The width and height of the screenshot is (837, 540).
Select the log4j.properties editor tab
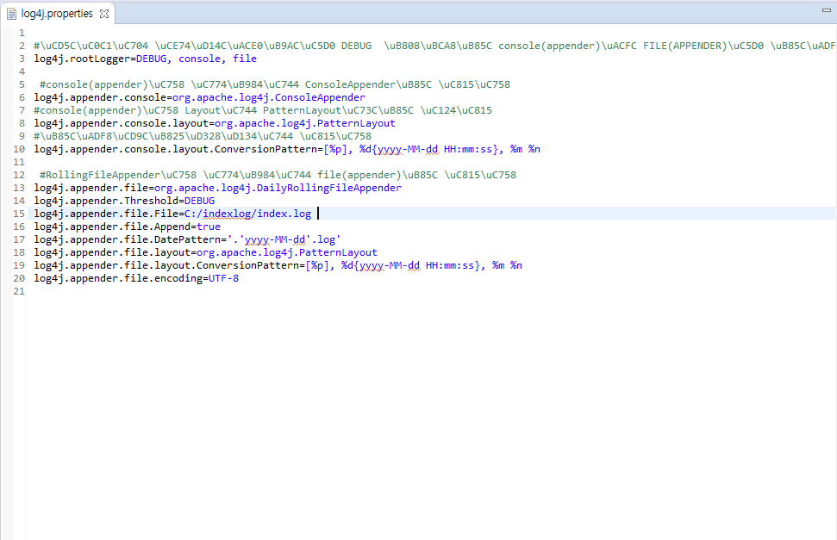pyautogui.click(x=57, y=13)
